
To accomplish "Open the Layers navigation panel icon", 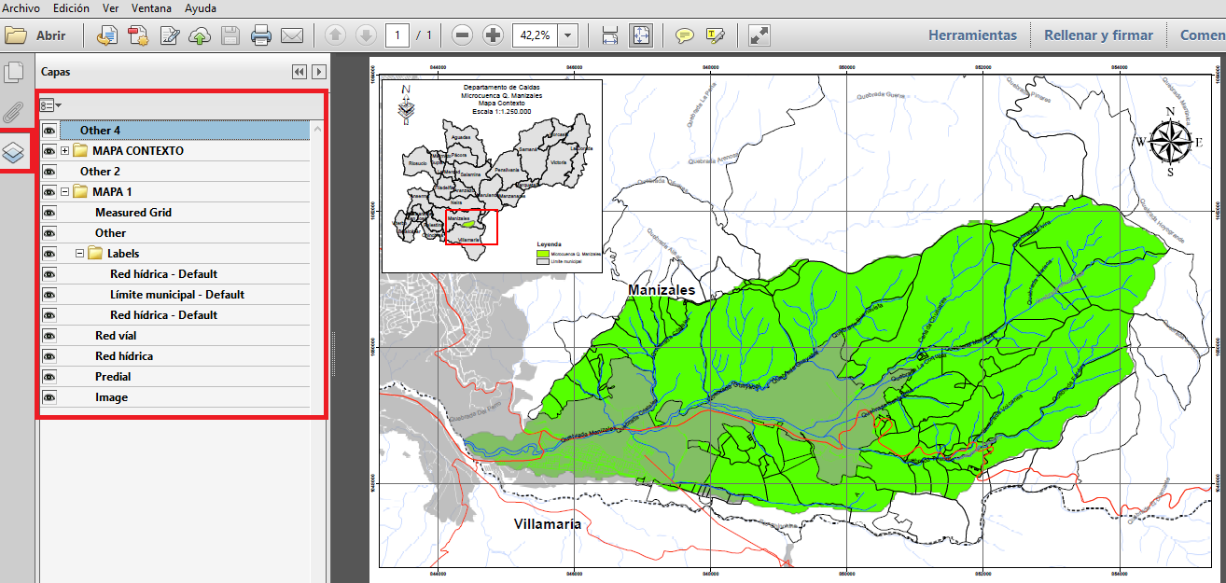I will pyautogui.click(x=13, y=150).
